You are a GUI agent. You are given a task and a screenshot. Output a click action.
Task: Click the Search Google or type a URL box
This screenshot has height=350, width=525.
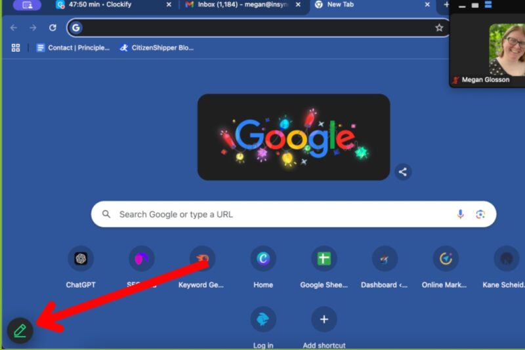(x=293, y=214)
